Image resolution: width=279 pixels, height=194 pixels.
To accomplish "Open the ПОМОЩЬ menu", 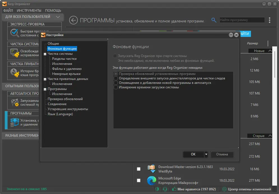I will pyautogui.click(x=53, y=10).
